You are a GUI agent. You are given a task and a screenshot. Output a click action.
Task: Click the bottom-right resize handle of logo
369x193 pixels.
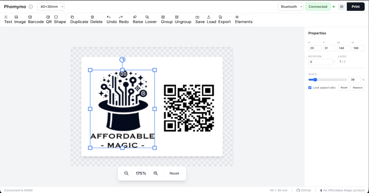155,148
